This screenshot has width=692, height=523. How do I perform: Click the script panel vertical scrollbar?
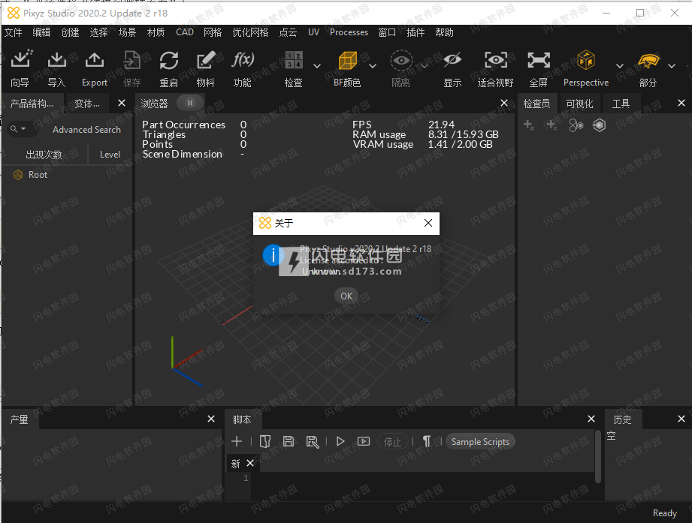pyautogui.click(x=598, y=456)
